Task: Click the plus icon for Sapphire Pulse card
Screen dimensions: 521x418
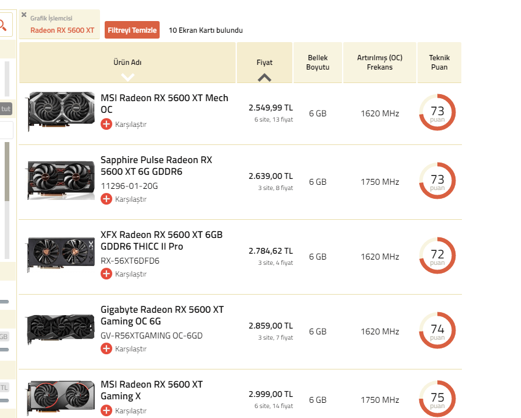Action: coord(106,199)
